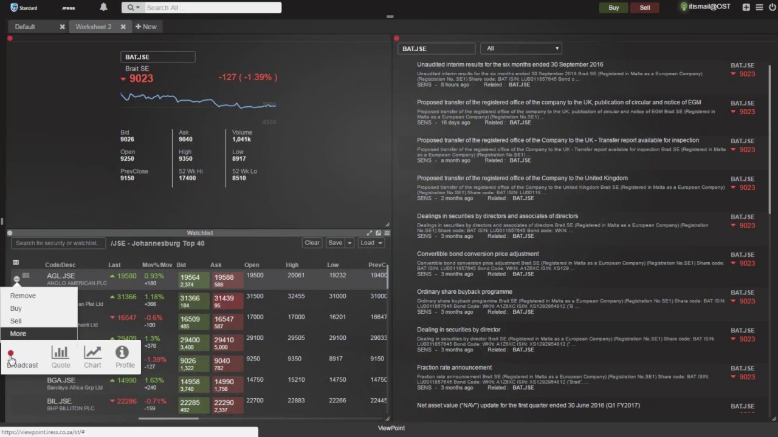Image resolution: width=778 pixels, height=437 pixels.
Task: Choose Buy from the context menu
Action: pyautogui.click(x=16, y=308)
